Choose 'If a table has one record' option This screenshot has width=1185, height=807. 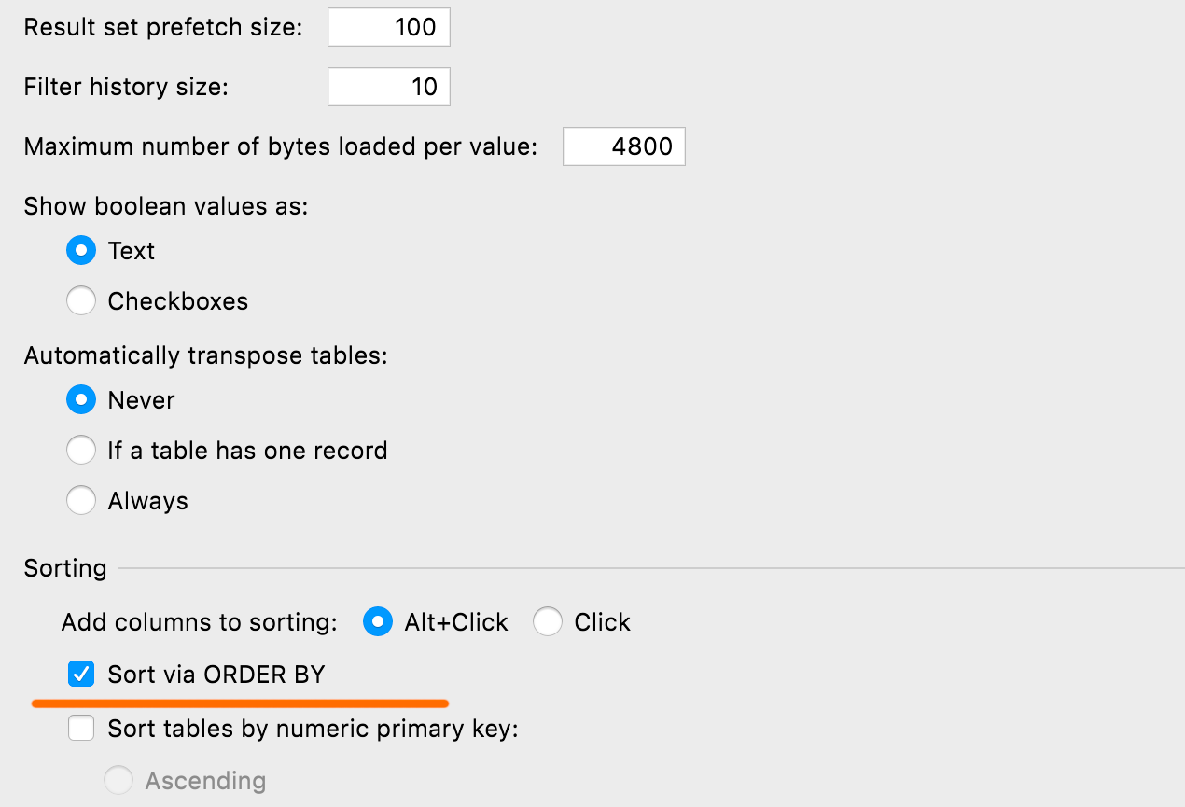82,451
